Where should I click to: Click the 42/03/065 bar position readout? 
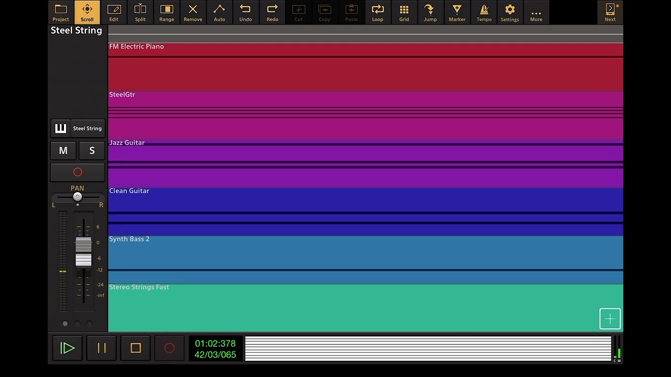tap(215, 355)
